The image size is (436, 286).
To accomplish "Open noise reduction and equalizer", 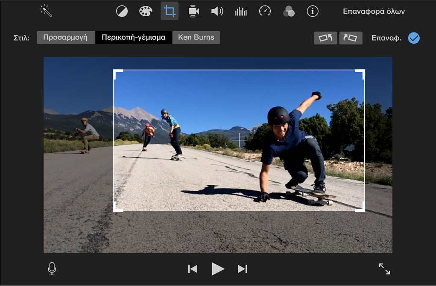I will tap(241, 12).
